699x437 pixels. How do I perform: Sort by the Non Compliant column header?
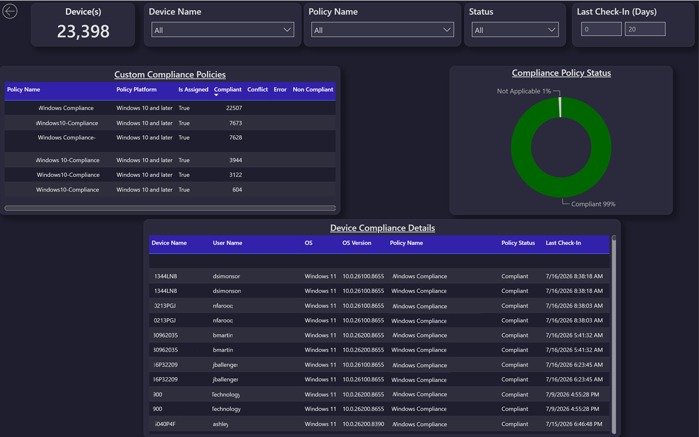pos(313,90)
